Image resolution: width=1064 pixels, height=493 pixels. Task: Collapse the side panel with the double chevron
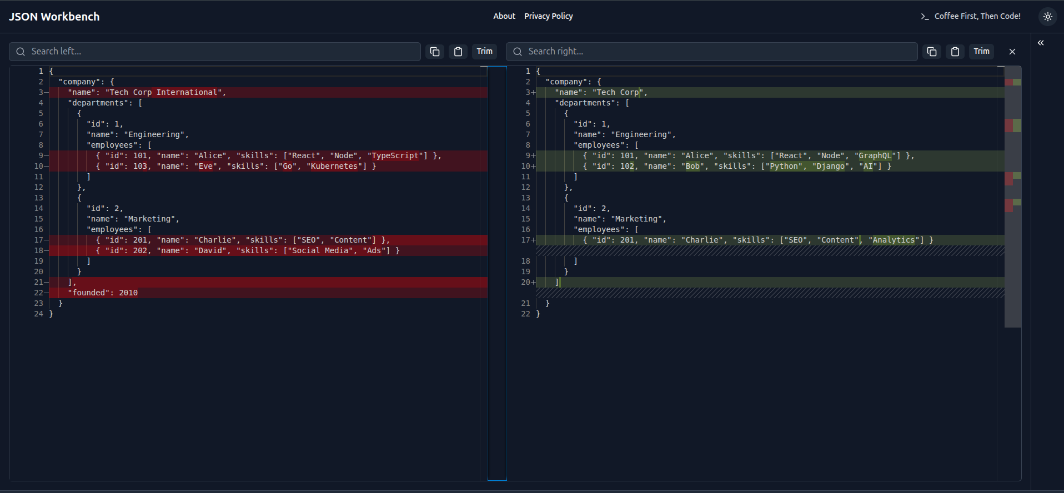point(1041,43)
